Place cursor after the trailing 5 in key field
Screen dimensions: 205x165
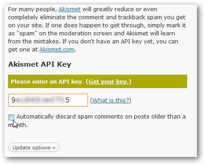click(70, 100)
